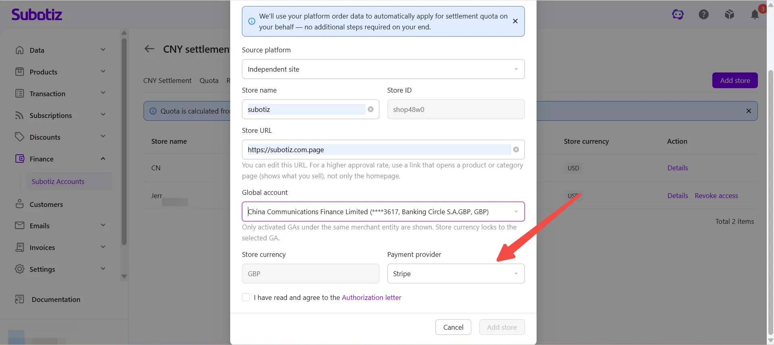Image resolution: width=774 pixels, height=345 pixels.
Task: Open the Customers menu item
Action: coord(46,204)
